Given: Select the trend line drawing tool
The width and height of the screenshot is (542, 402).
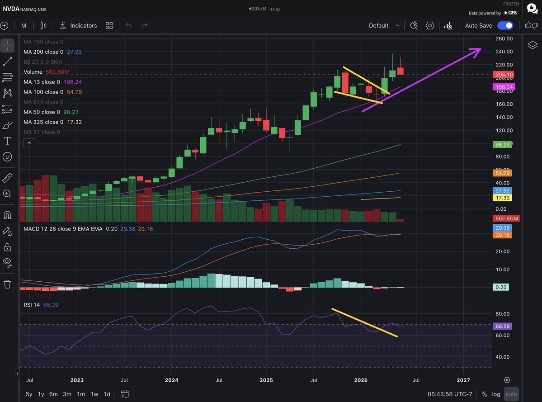Looking at the screenshot, I should click(x=7, y=61).
